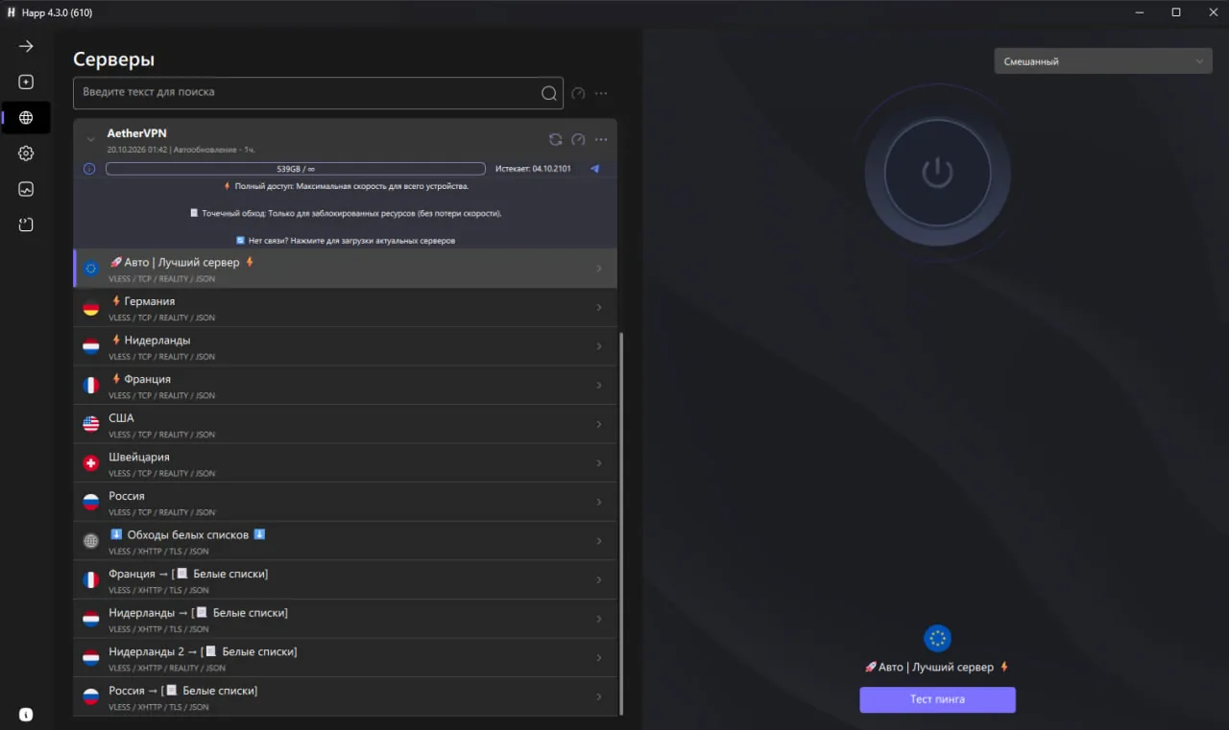Open details chevron for Нидерланды server
The image size is (1229, 730).
pos(599,346)
